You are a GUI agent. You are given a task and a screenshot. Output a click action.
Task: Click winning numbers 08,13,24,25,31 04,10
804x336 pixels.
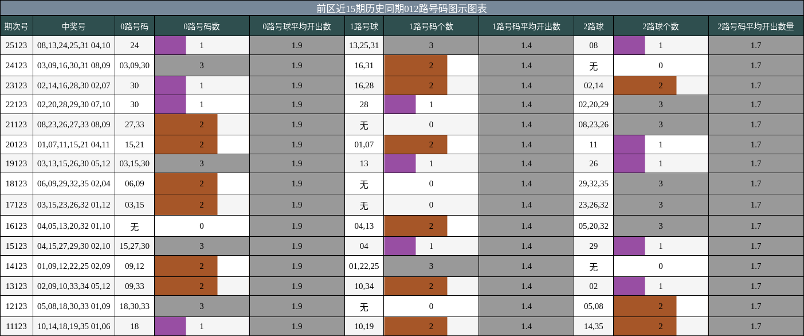(x=74, y=45)
